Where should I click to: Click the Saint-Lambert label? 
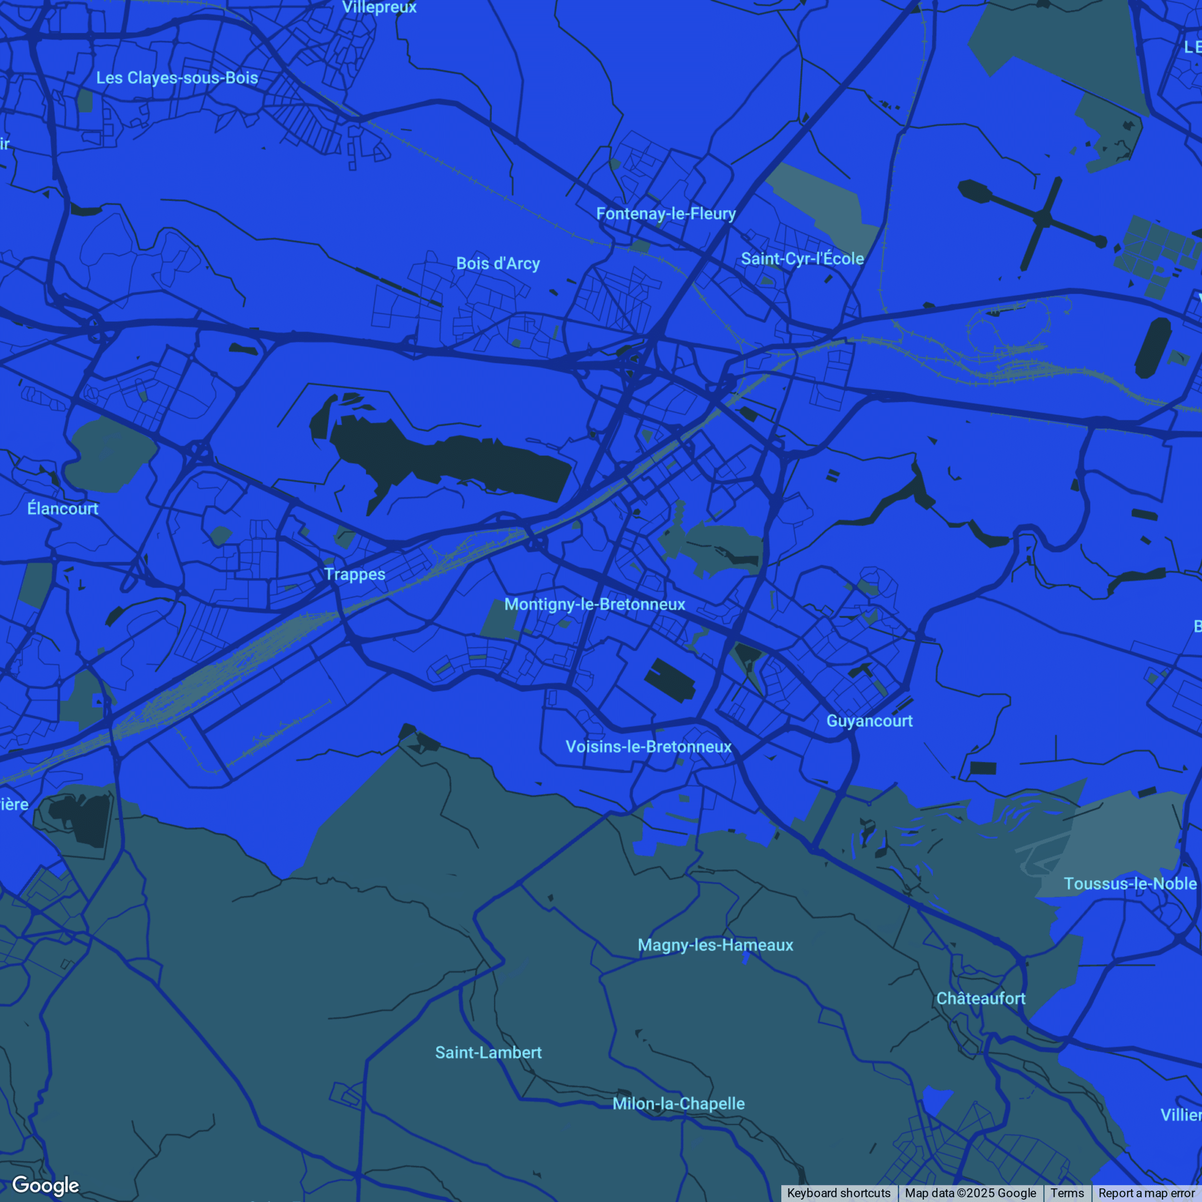488,1053
